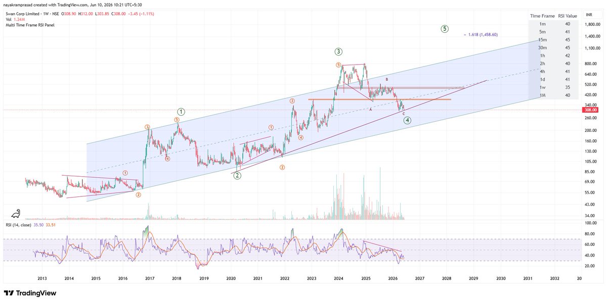The height and width of the screenshot is (303, 607).
Task: Click the 105.00 price axis label
Action: tap(590, 162)
